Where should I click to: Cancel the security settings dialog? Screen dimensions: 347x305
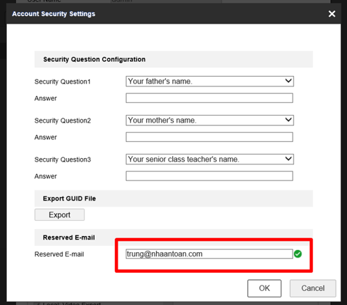313,288
